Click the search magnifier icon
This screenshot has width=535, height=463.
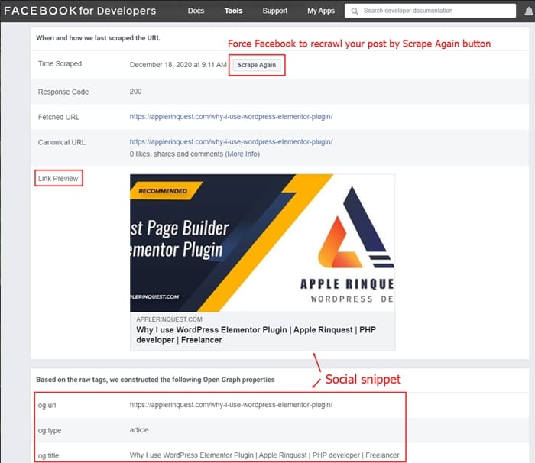355,11
